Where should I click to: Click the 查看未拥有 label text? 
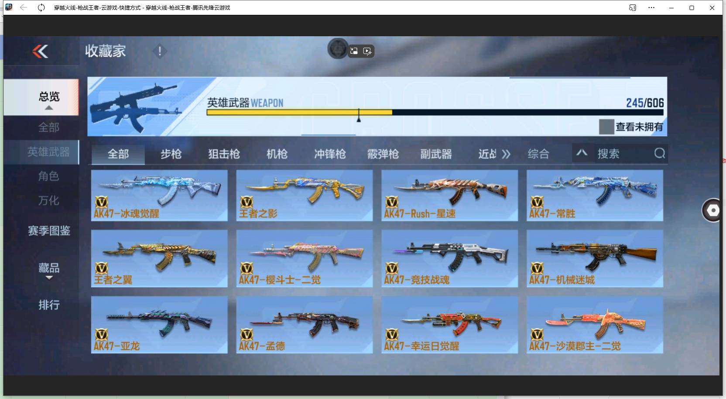point(639,127)
